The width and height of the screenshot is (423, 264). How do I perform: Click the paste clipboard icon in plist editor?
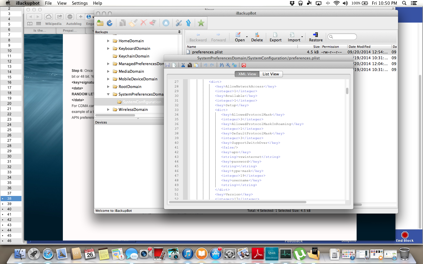[196, 65]
